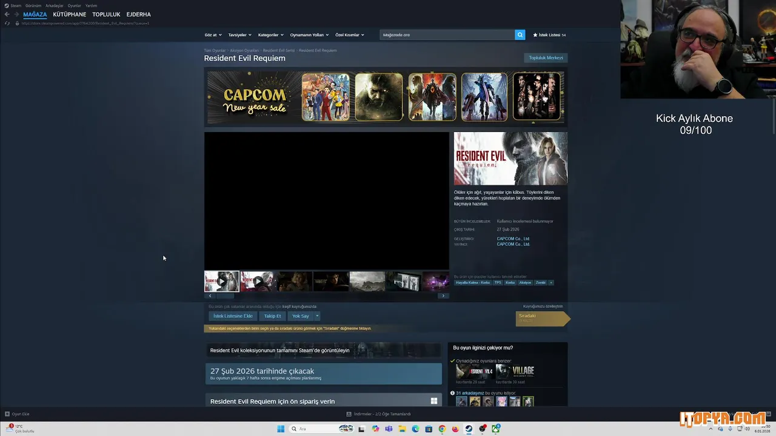Open Resident Evil 4 similar game thumbnail

point(474,371)
